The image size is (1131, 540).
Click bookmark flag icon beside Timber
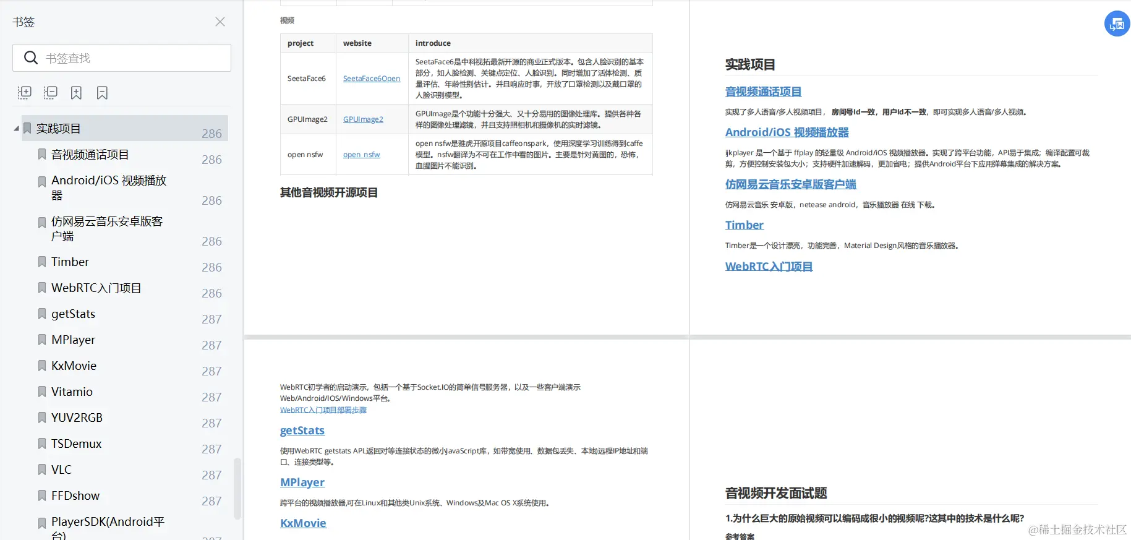(42, 262)
